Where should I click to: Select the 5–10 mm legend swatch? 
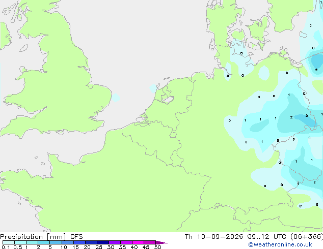click(56, 242)
